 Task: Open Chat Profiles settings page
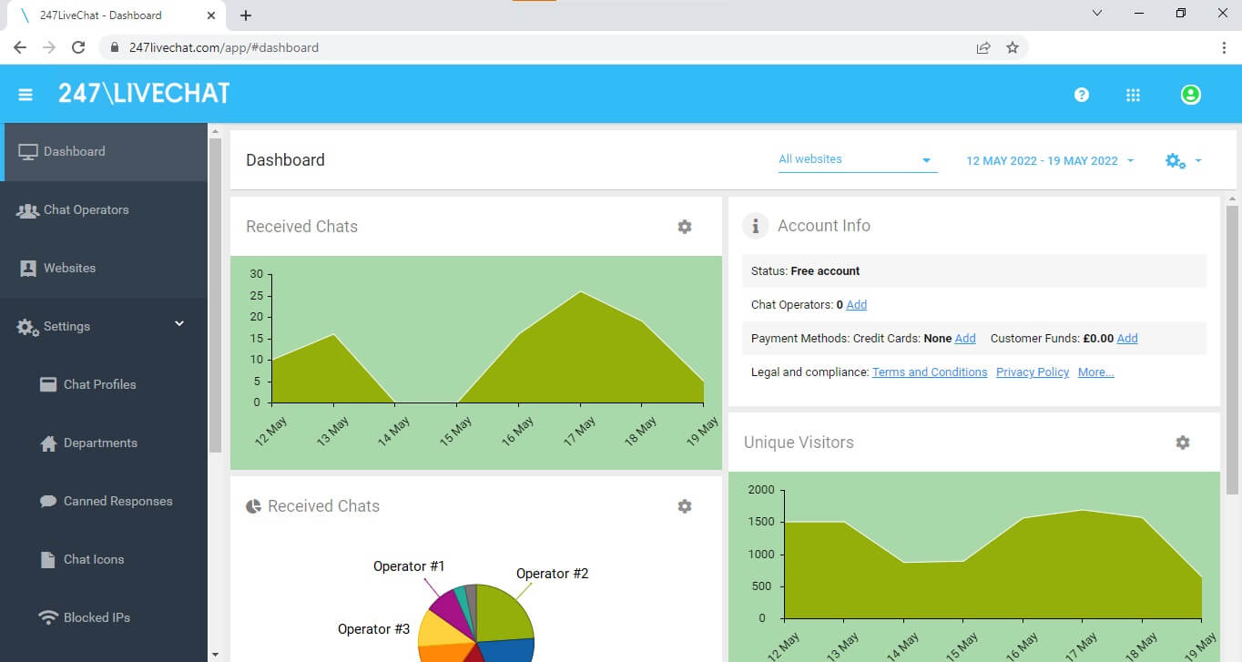click(x=104, y=385)
